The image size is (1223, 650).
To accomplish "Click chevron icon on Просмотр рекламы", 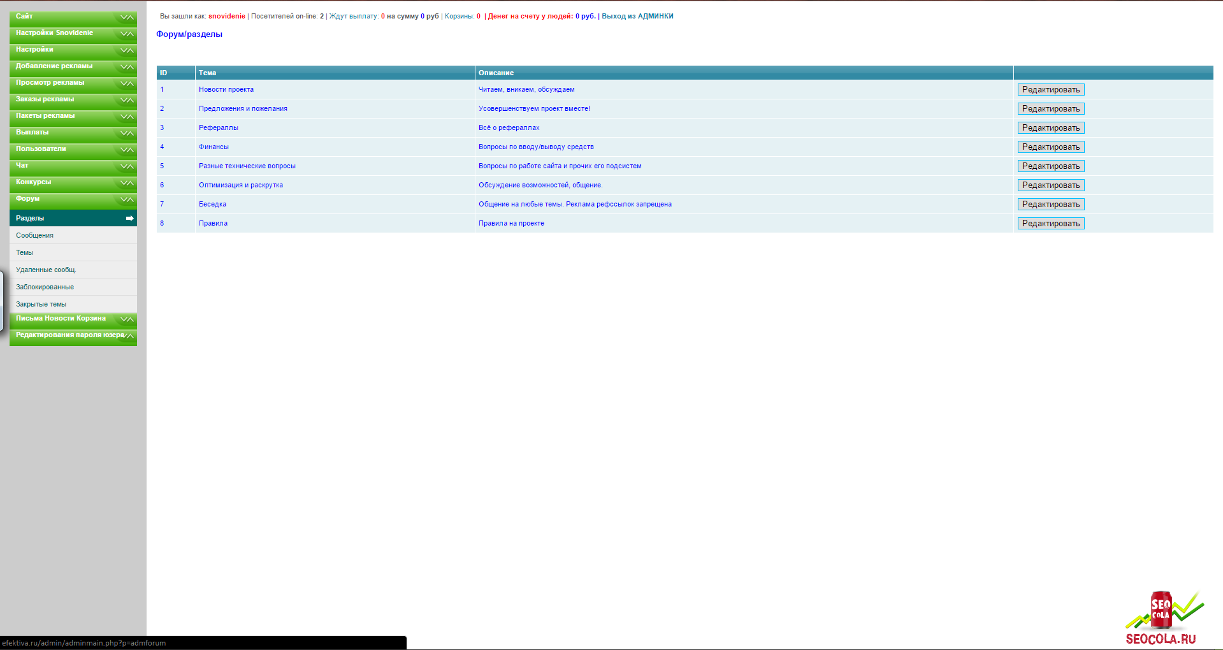I will point(127,83).
